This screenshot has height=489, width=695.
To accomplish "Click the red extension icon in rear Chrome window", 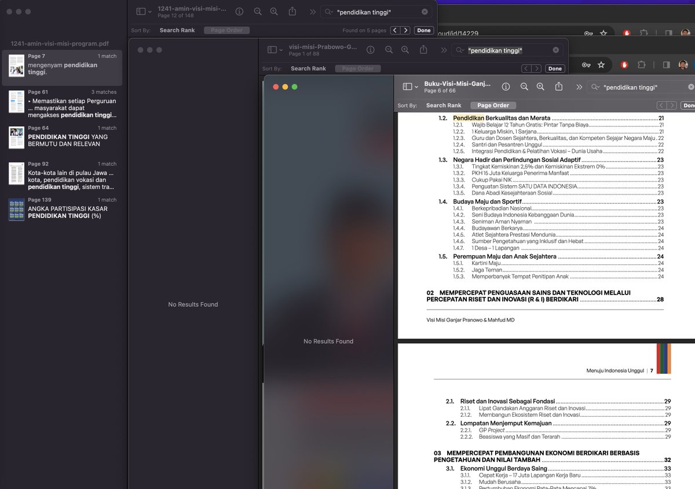I will point(627,34).
